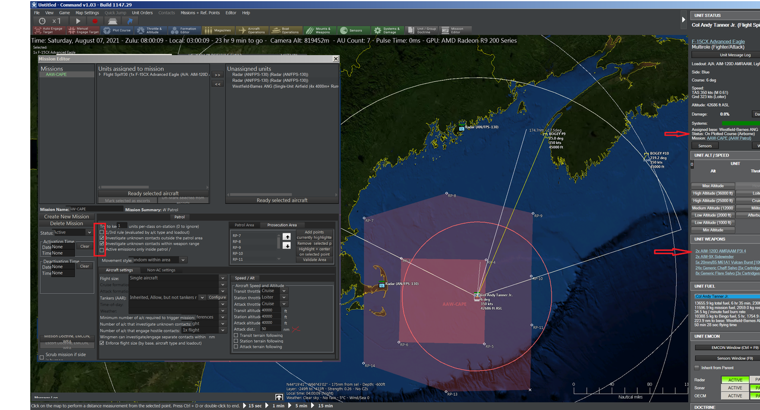Click the red record button

(x=94, y=21)
